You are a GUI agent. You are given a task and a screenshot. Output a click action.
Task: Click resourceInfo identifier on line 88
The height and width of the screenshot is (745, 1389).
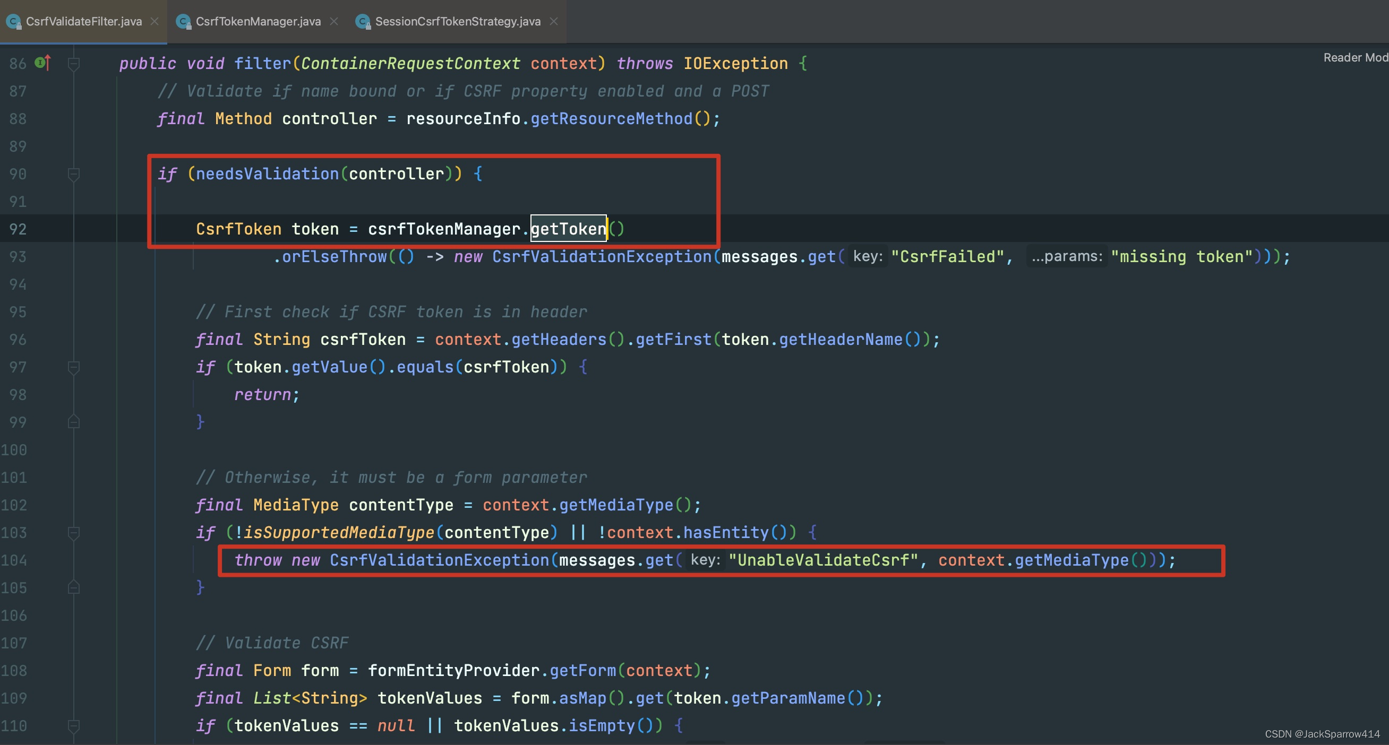click(463, 118)
